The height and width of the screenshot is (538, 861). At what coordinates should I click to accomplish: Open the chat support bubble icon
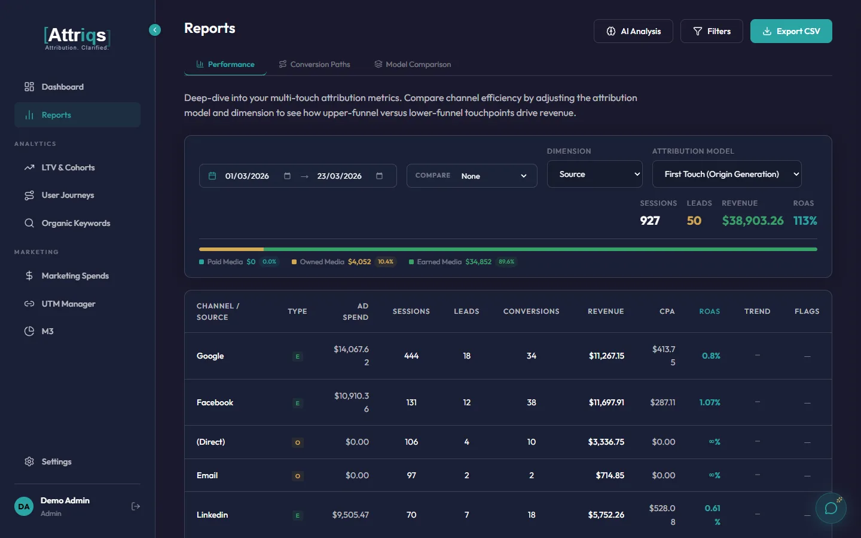tap(831, 508)
